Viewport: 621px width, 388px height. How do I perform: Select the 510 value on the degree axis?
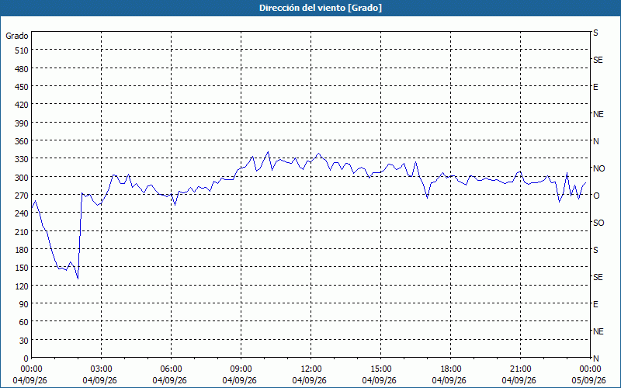coord(22,50)
